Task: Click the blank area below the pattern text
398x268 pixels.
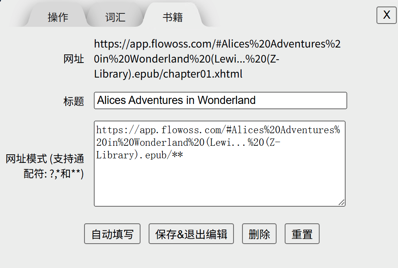Action: (x=219, y=183)
